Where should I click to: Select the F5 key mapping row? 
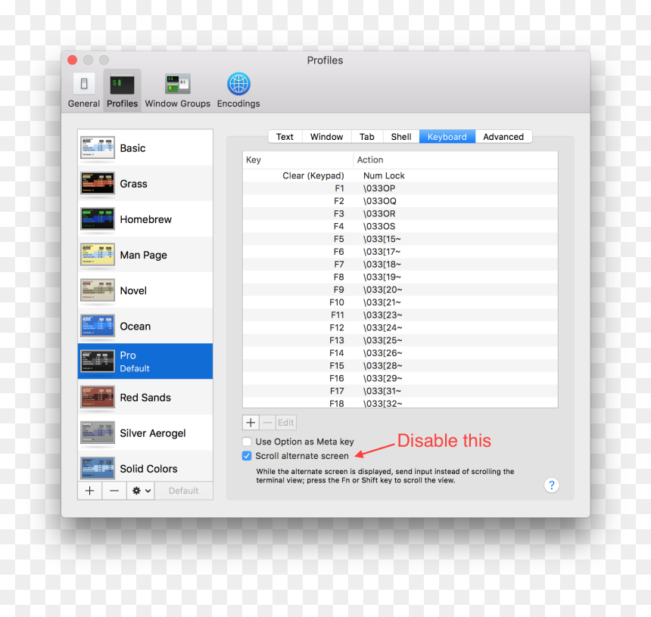point(400,239)
